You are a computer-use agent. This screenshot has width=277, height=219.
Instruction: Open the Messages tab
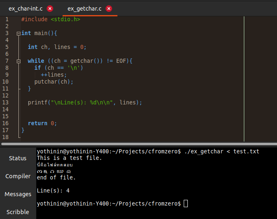click(18, 194)
